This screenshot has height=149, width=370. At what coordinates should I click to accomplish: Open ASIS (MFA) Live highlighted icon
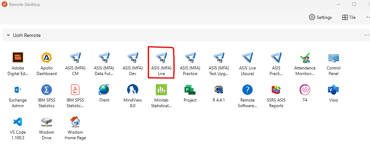point(161,58)
